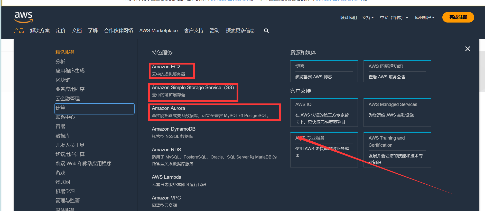The height and width of the screenshot is (211, 485).
Task: Open the AWS Lambda link
Action: click(166, 177)
